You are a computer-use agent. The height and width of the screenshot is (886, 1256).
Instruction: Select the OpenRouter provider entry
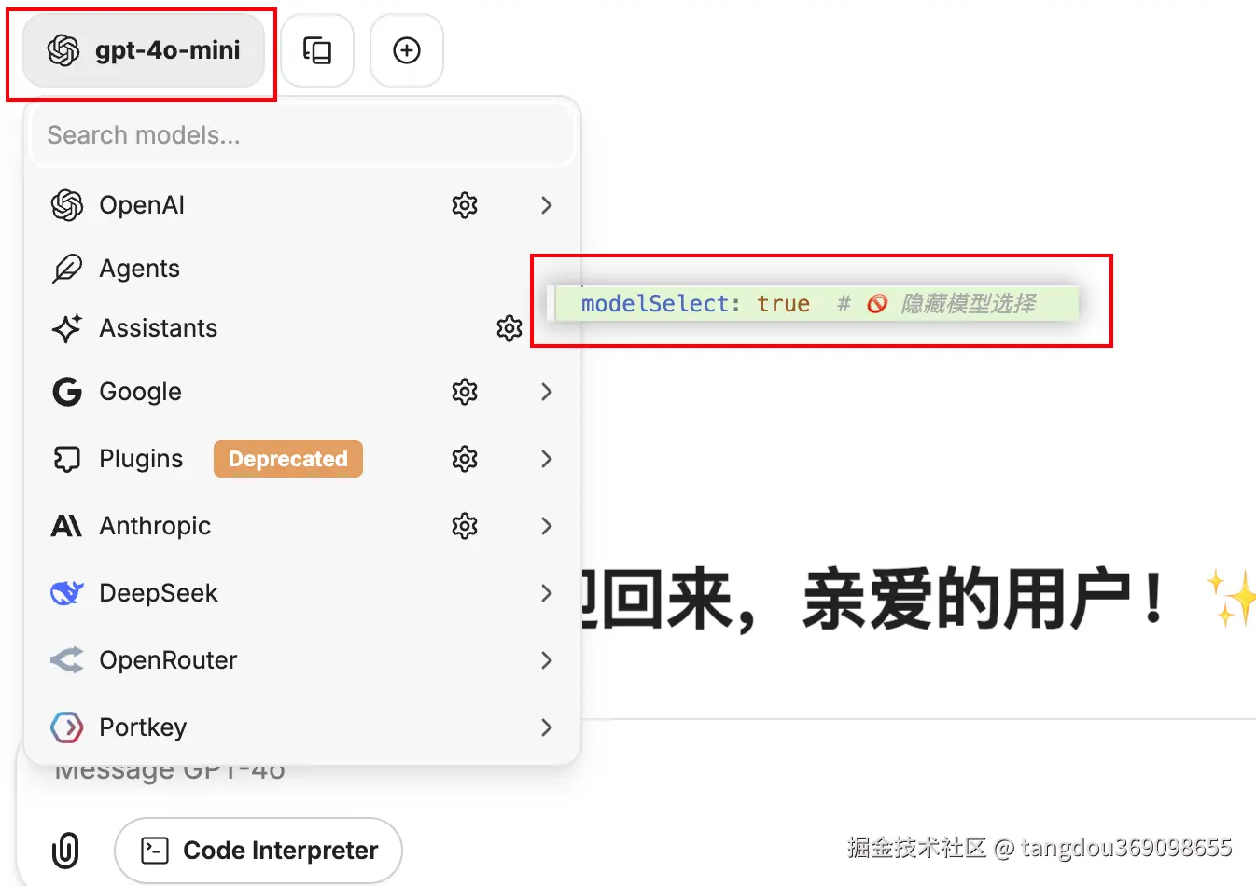click(302, 660)
